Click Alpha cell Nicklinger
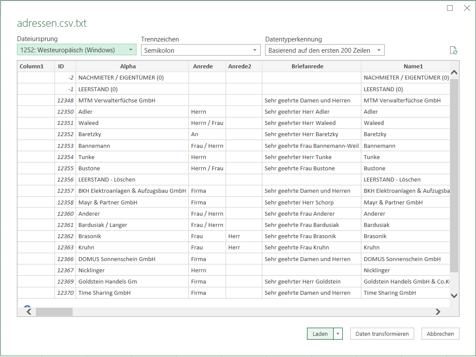The image size is (476, 357). click(132, 270)
